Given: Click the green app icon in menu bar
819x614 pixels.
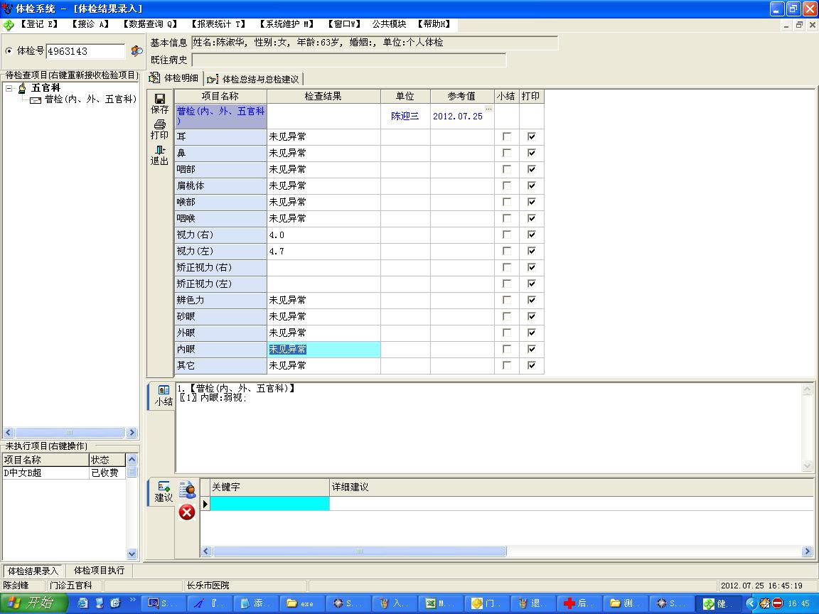Looking at the screenshot, I should tap(9, 25).
